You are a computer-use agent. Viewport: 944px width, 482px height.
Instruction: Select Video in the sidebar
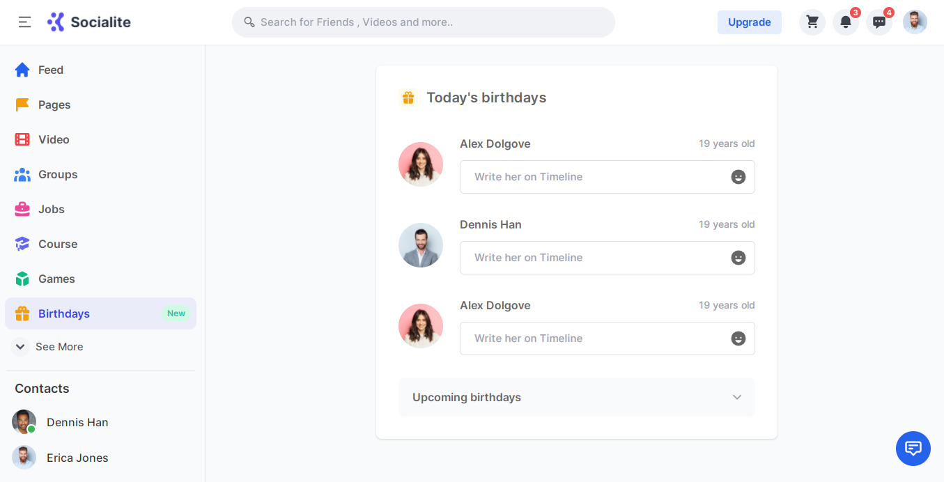(x=54, y=139)
